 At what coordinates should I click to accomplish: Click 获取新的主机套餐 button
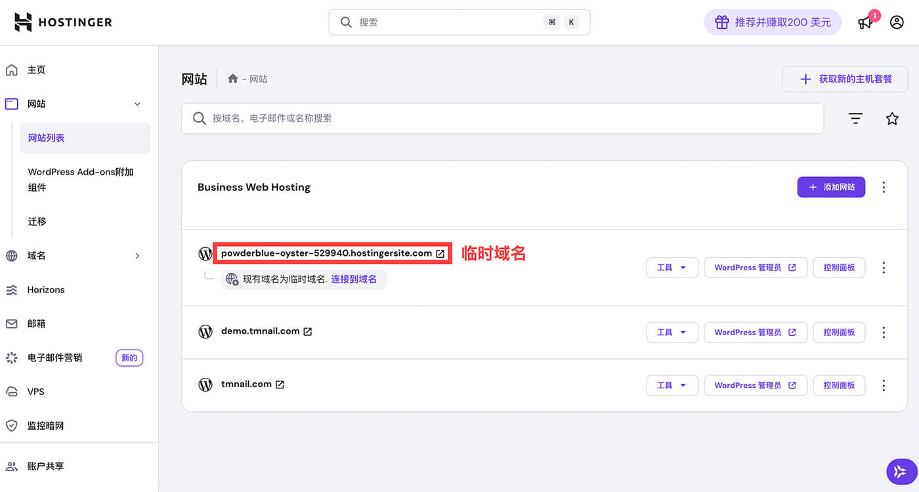(x=845, y=79)
